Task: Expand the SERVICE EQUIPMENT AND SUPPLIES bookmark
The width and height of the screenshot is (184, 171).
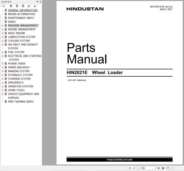Action: click(2, 94)
